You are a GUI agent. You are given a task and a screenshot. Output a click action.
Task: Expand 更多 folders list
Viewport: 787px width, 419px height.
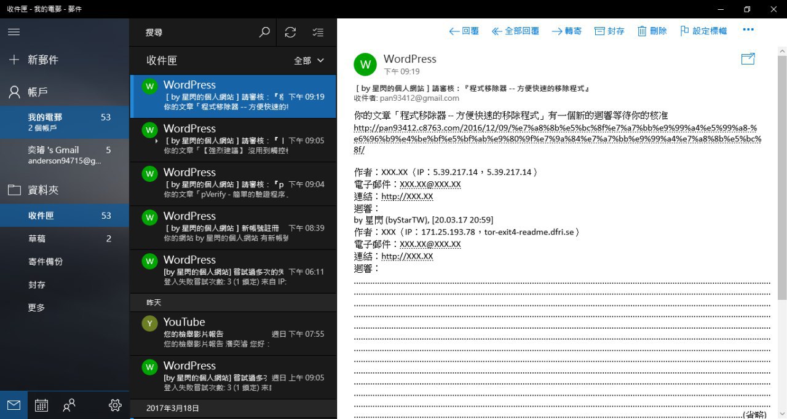pos(36,308)
